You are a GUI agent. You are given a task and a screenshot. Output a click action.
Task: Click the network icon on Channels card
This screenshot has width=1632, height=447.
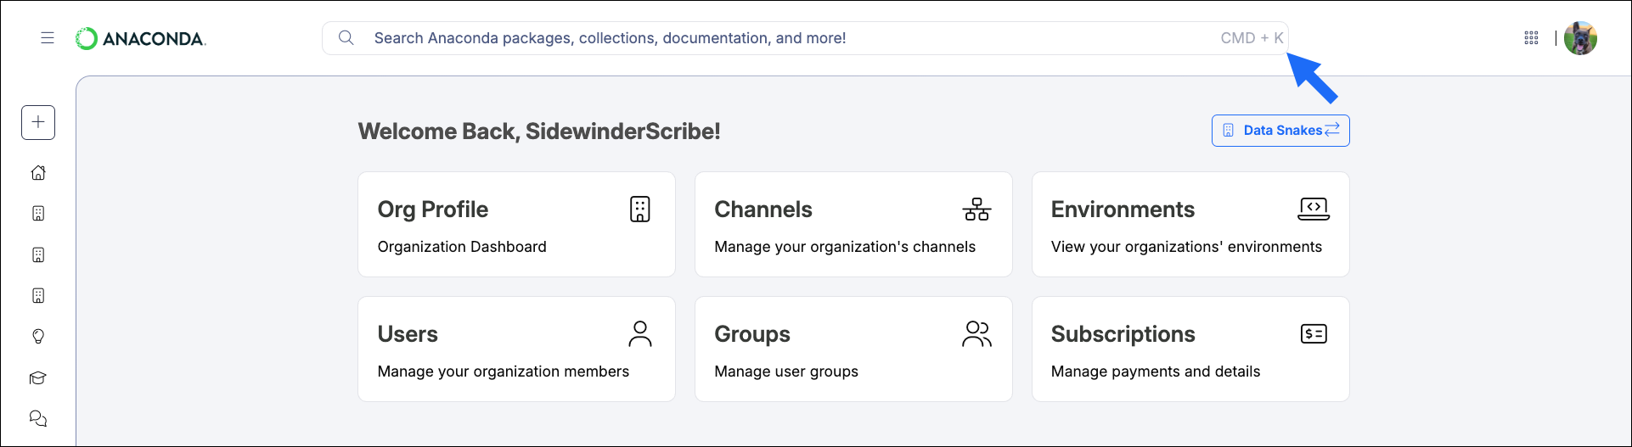[976, 210]
